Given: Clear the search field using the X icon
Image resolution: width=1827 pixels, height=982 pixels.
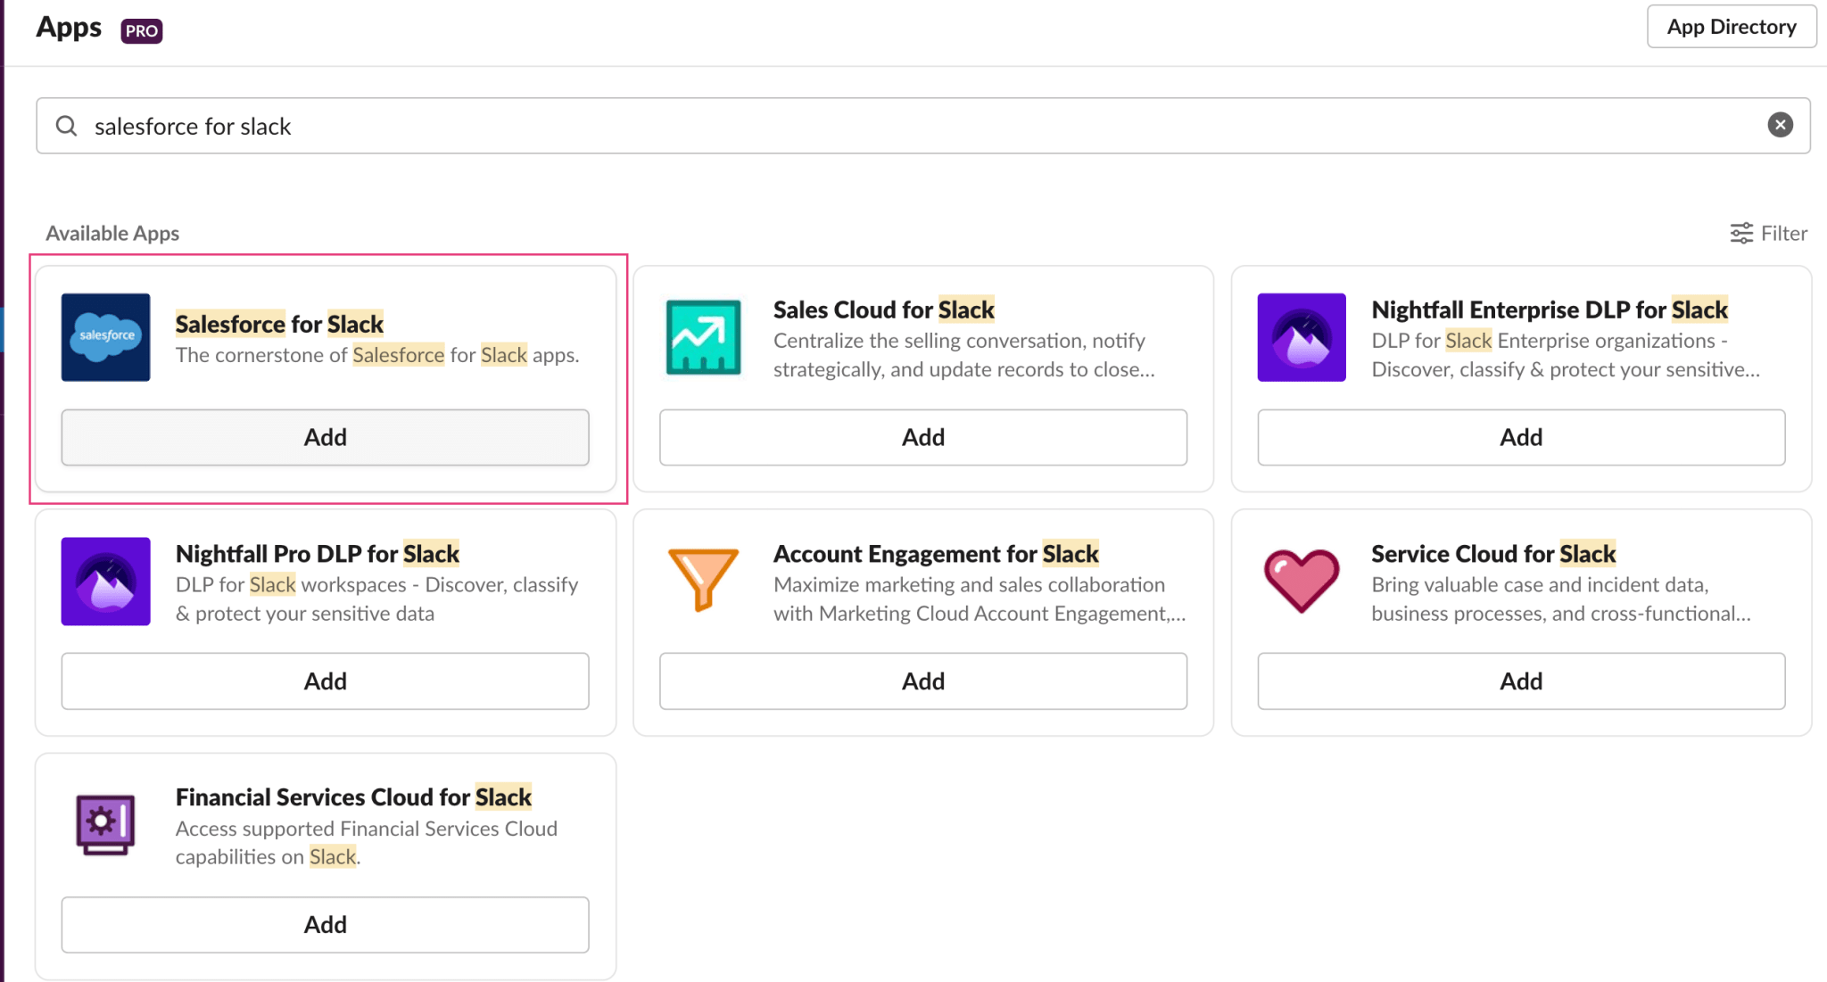Looking at the screenshot, I should pyautogui.click(x=1780, y=125).
